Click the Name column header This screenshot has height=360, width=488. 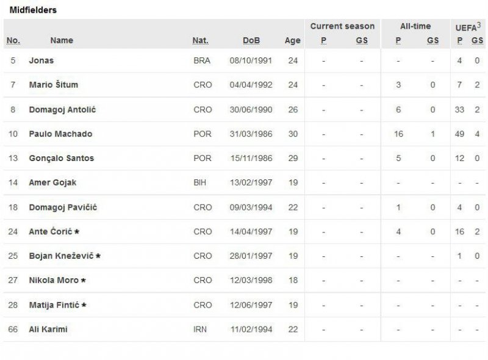pos(62,41)
